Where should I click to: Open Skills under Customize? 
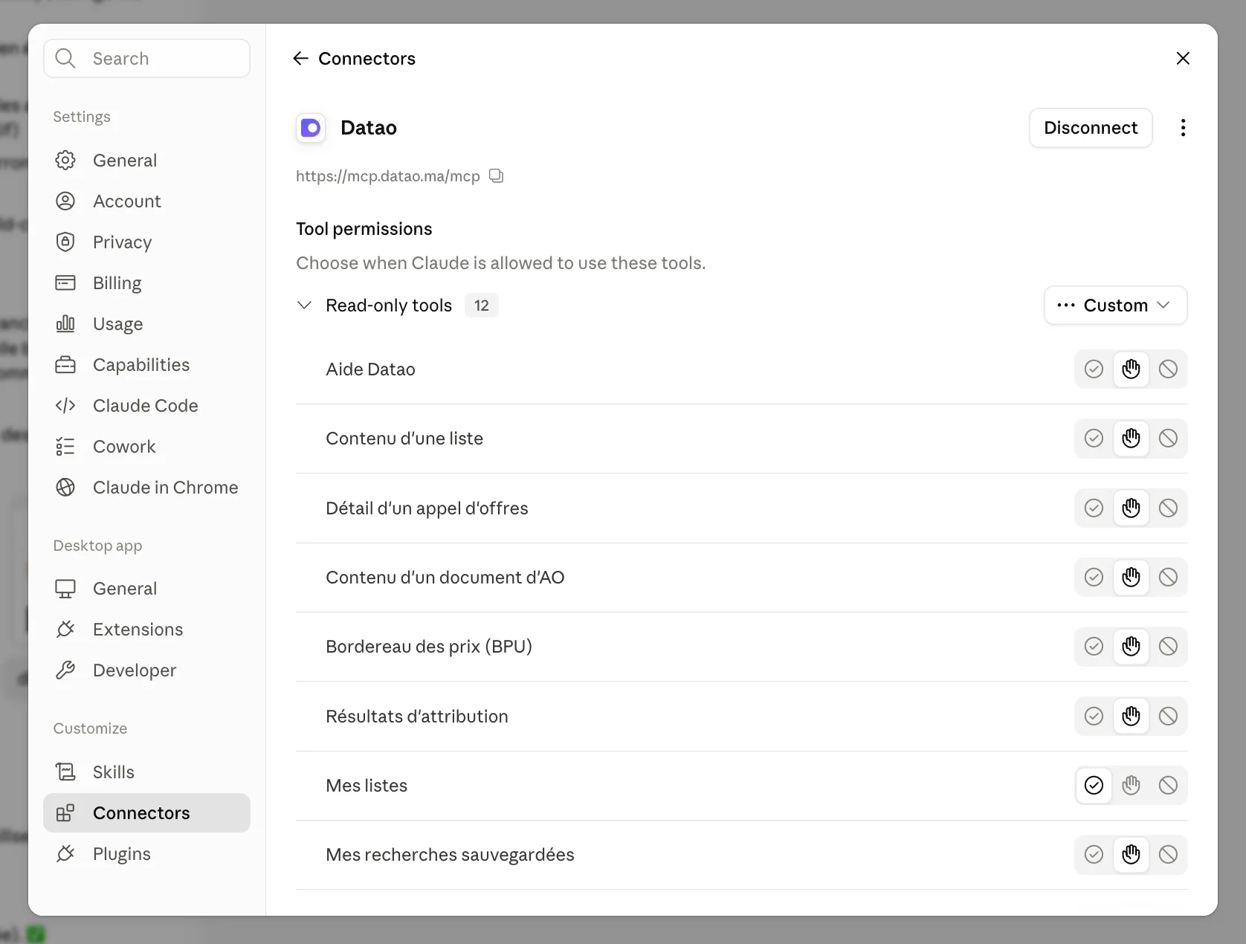point(147,772)
